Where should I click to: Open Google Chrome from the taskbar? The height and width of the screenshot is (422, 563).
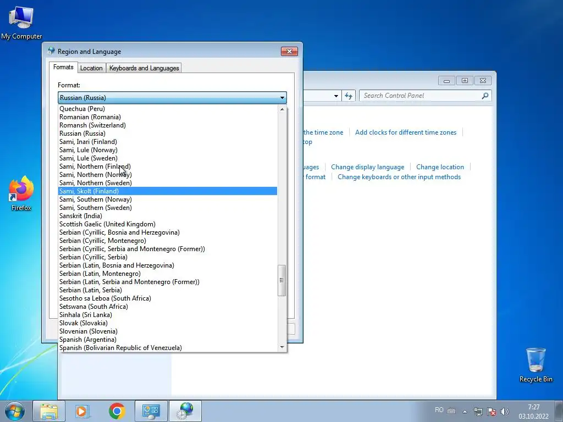(117, 411)
